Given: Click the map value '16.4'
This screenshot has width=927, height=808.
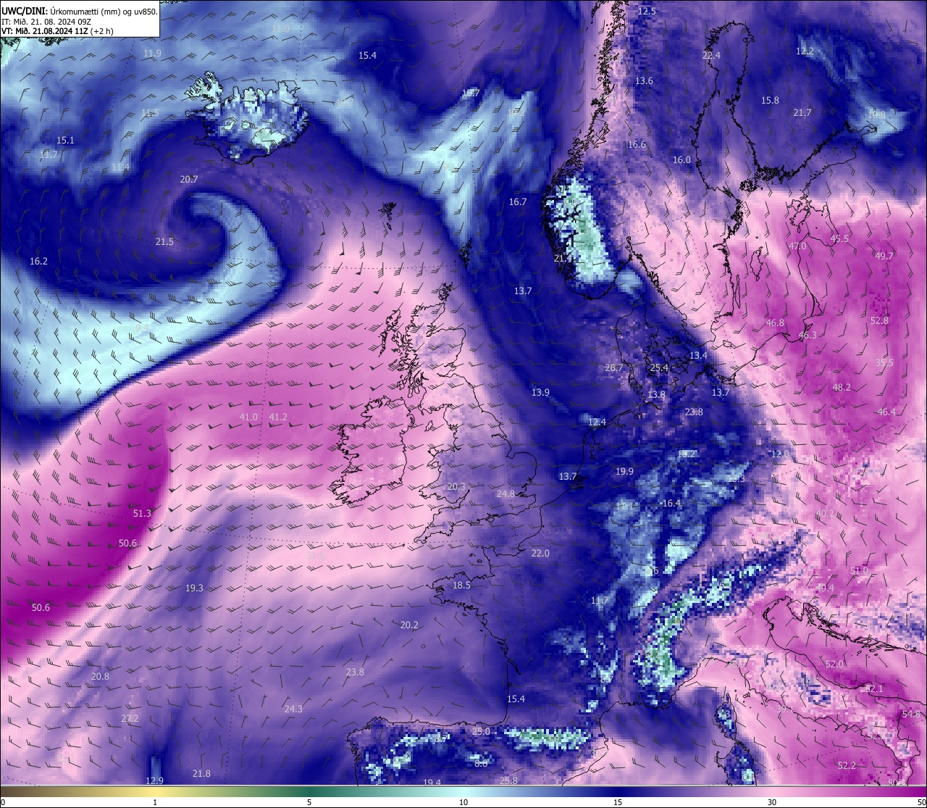Looking at the screenshot, I should (x=672, y=504).
